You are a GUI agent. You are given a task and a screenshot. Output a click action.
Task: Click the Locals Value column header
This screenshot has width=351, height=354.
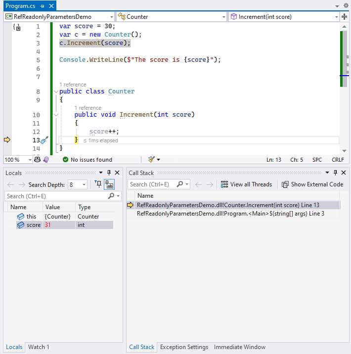(52, 207)
